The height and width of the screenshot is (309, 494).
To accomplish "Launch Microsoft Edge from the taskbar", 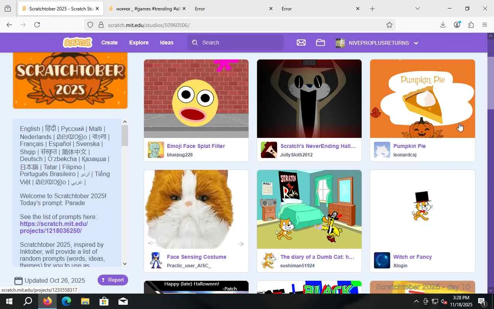I will point(66,301).
